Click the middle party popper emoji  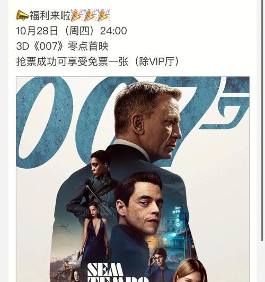tap(91, 15)
